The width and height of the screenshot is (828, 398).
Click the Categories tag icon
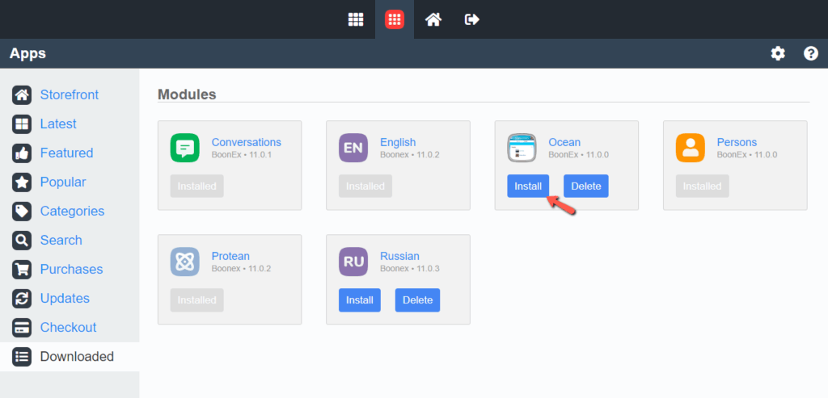[22, 211]
